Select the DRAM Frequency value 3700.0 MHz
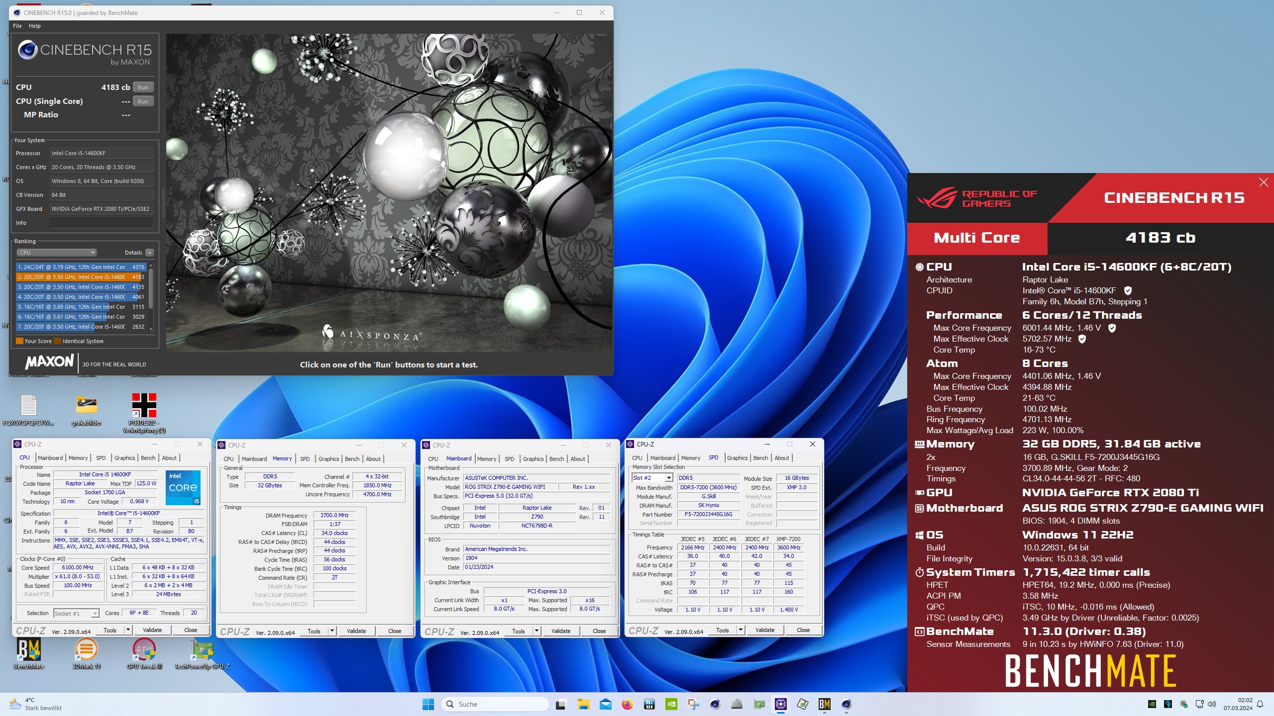 pyautogui.click(x=334, y=515)
